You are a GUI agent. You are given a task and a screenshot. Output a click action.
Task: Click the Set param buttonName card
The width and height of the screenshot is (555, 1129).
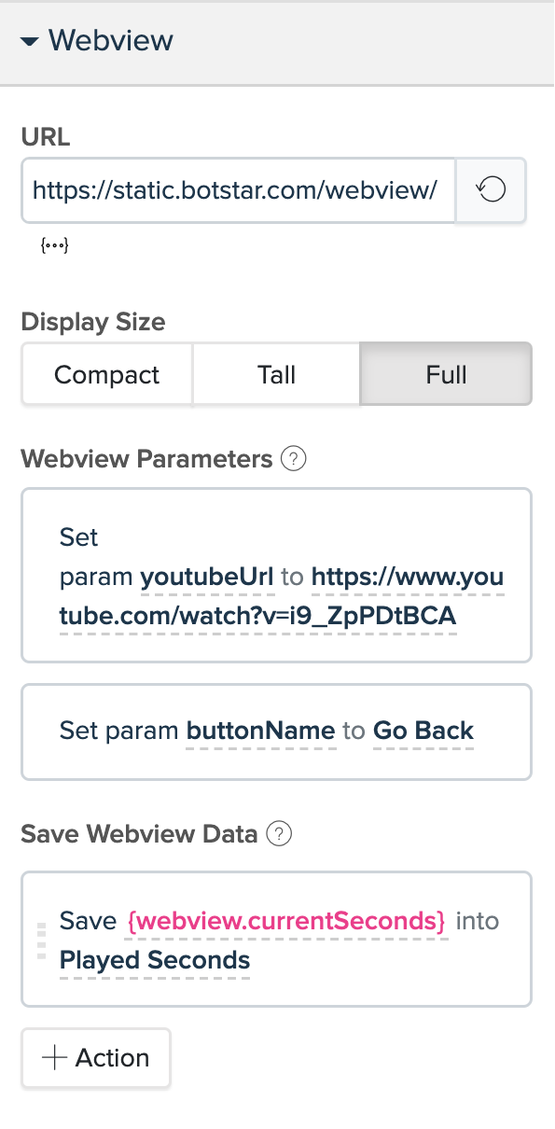point(276,732)
